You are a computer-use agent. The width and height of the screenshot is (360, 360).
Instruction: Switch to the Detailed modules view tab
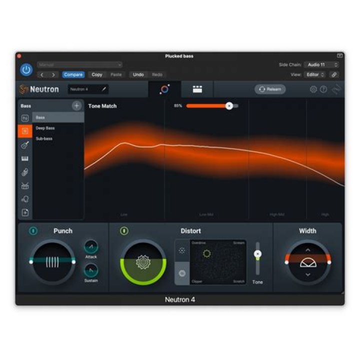[197, 89]
